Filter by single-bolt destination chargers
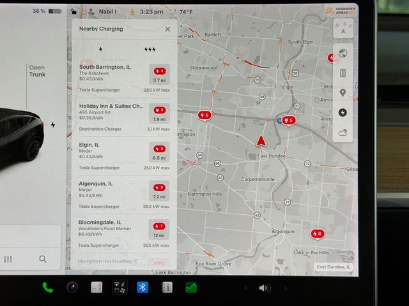 point(101,49)
